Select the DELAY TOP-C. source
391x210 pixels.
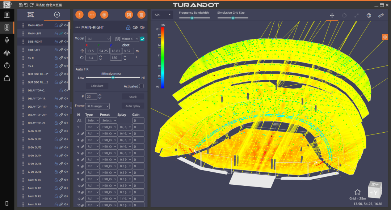pos(36,90)
